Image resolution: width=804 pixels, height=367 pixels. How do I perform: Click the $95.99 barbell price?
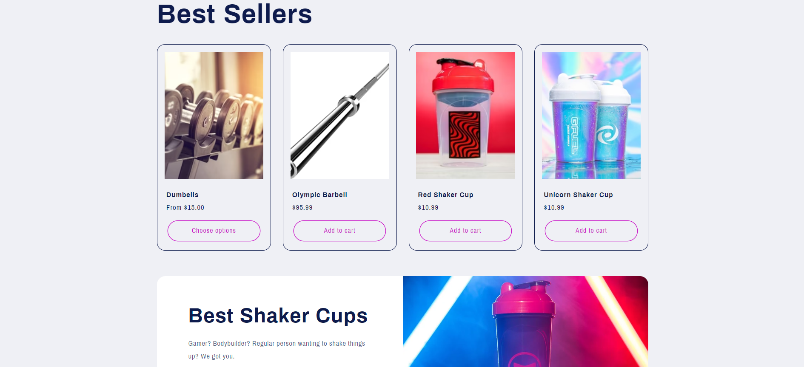(x=302, y=208)
